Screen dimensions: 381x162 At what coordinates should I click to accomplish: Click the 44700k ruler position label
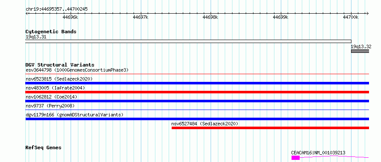[351, 17]
